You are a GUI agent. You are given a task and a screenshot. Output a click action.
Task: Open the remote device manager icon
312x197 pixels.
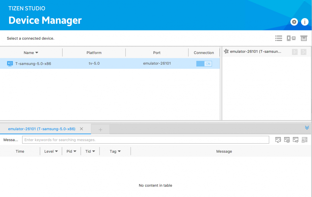tap(291, 38)
